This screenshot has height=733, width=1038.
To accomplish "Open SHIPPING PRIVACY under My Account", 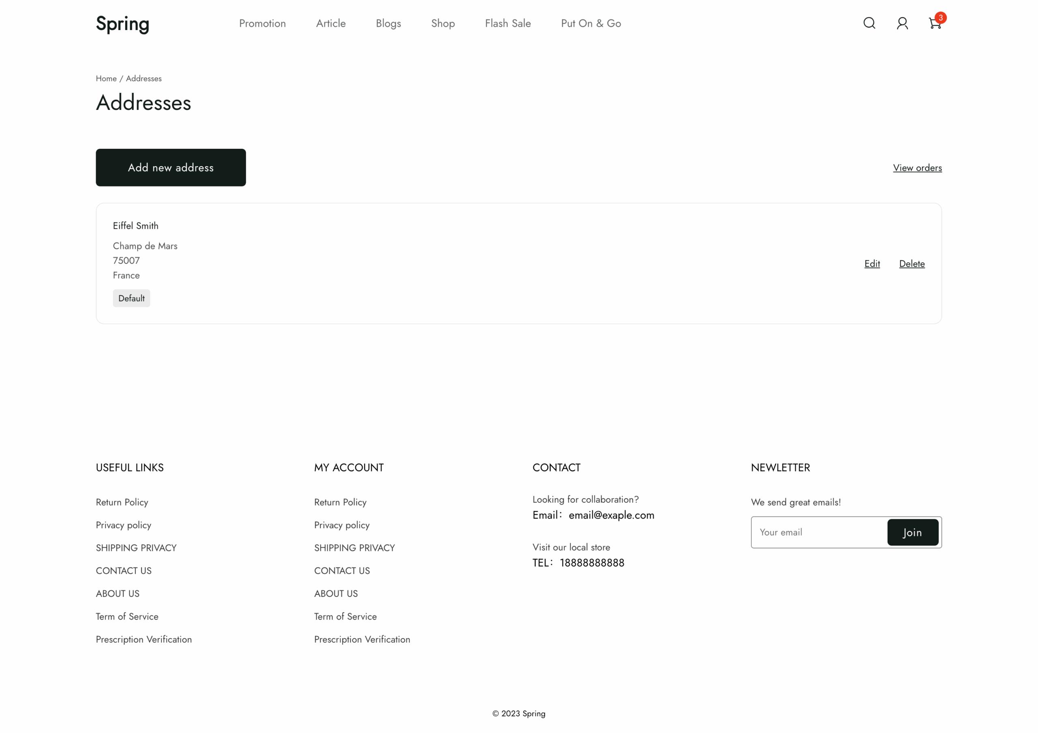I will (x=354, y=548).
